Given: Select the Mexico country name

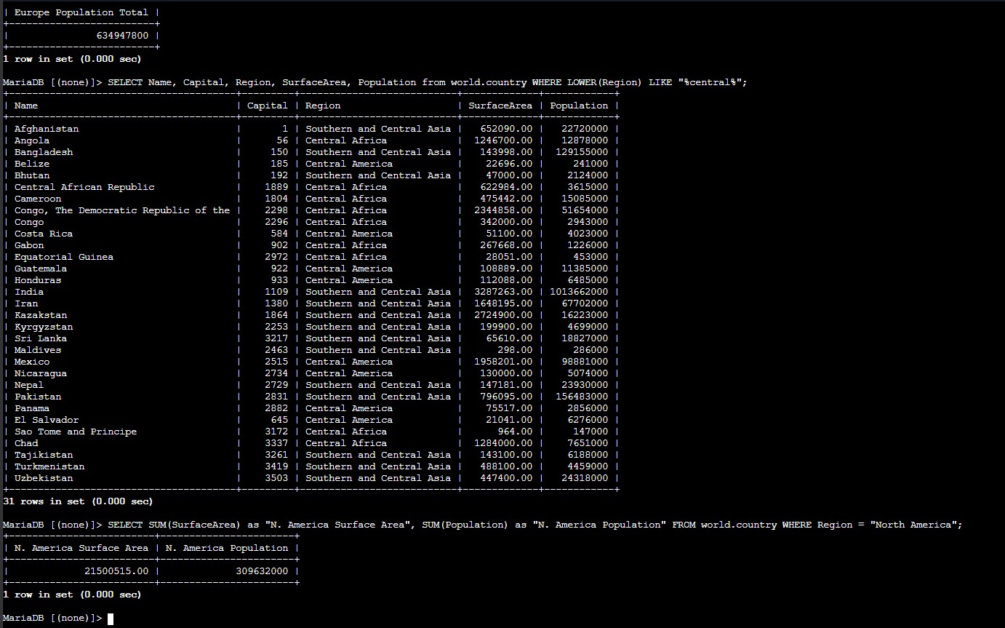Looking at the screenshot, I should (31, 361).
